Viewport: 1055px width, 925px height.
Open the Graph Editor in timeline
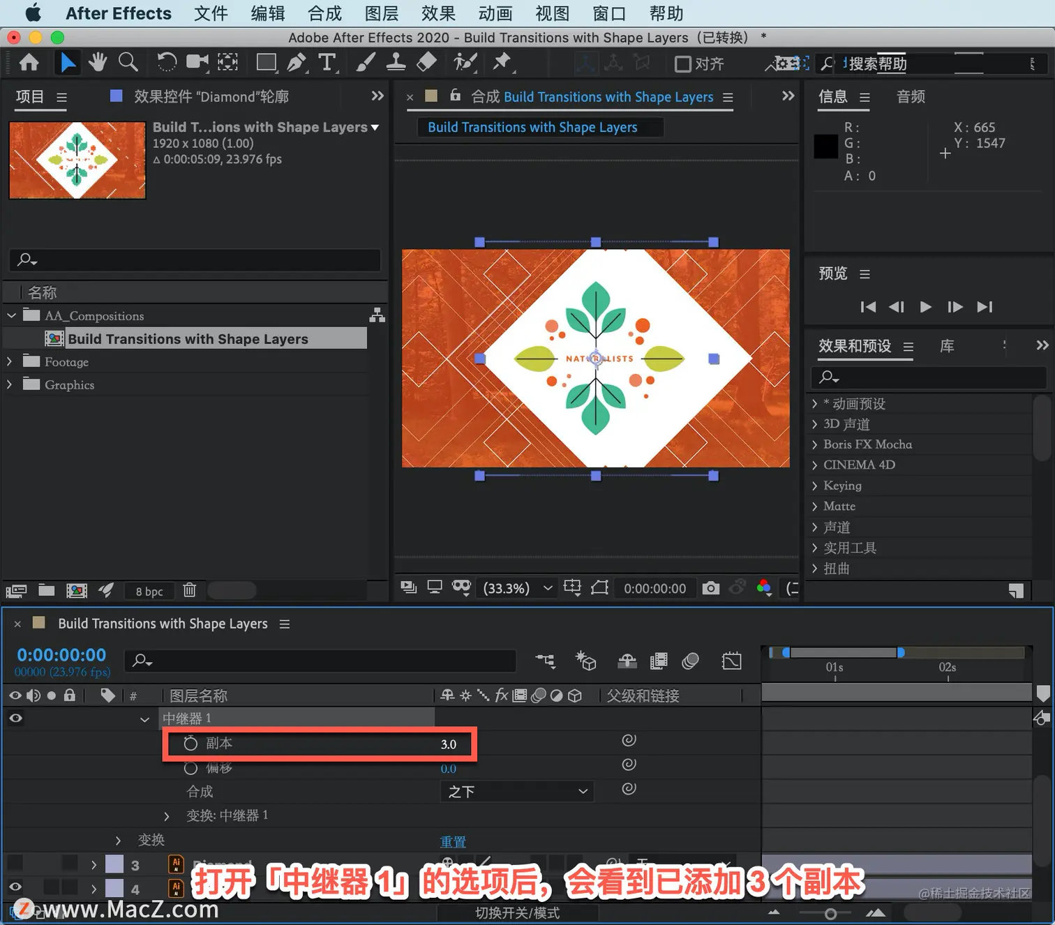coord(731,661)
